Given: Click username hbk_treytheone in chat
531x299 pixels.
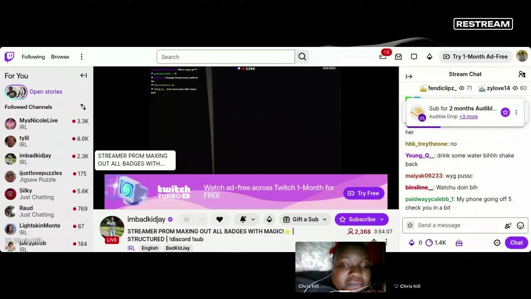Looking at the screenshot, I should coord(426,144).
